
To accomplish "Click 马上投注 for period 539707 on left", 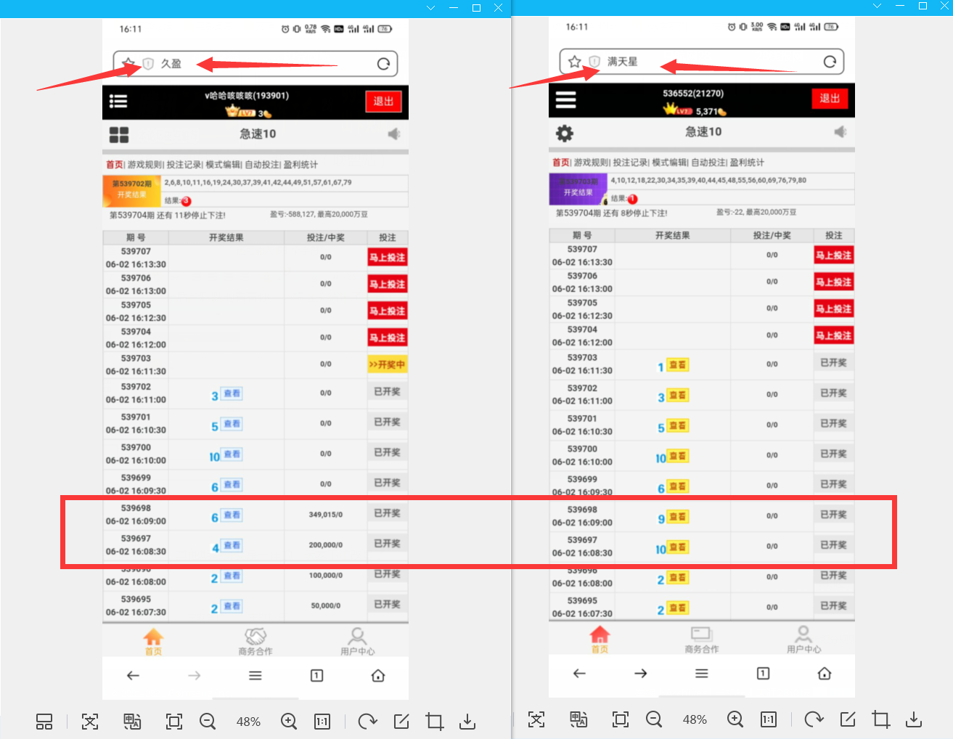I will [387, 258].
